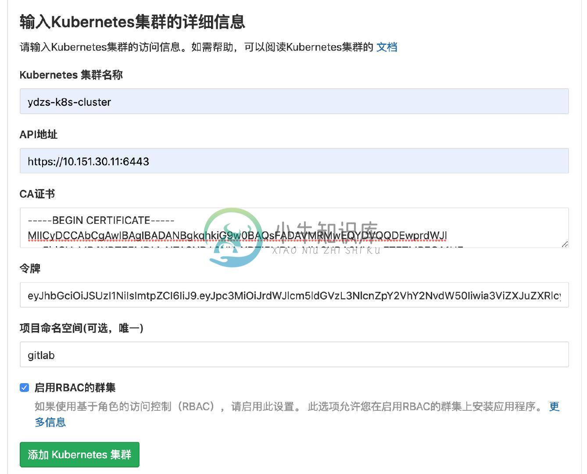Click the RBAC help text starting 如果使用基于角色
Viewport: 587px width, 474px height.
(290, 407)
